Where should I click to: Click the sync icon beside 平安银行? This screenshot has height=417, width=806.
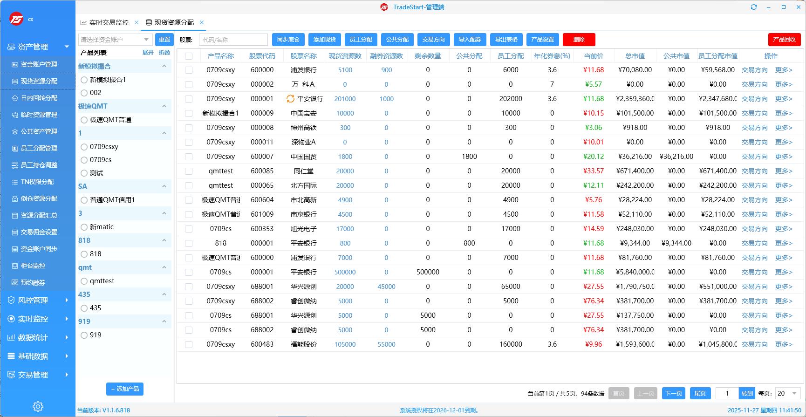coord(290,99)
